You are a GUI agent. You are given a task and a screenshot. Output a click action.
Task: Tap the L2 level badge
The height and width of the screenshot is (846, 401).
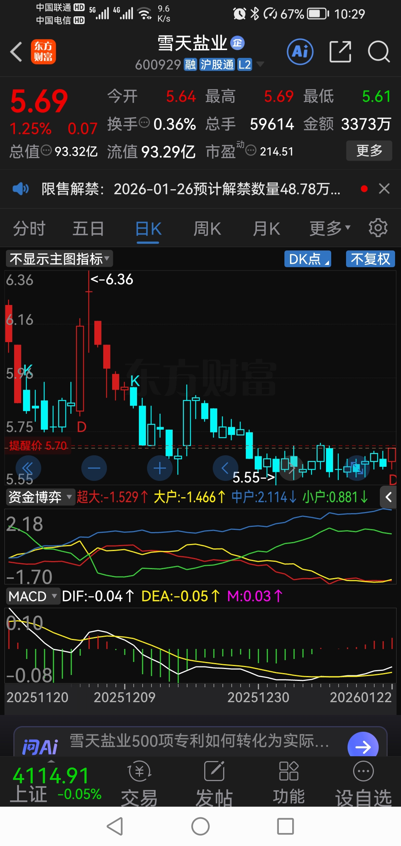point(245,65)
